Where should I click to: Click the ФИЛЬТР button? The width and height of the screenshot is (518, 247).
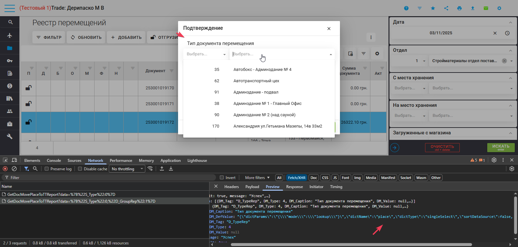(49, 37)
